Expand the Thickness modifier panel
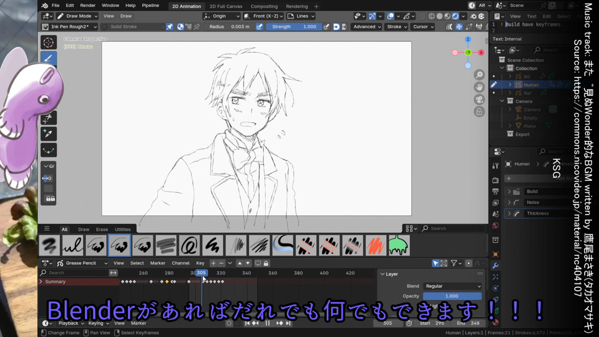 point(509,213)
